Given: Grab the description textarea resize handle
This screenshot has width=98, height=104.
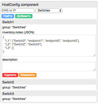Looking at the screenshot, I should tap(94, 70).
